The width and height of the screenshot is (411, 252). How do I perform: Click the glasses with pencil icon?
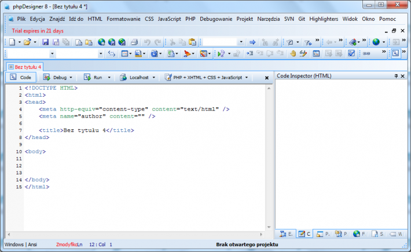[303, 53]
